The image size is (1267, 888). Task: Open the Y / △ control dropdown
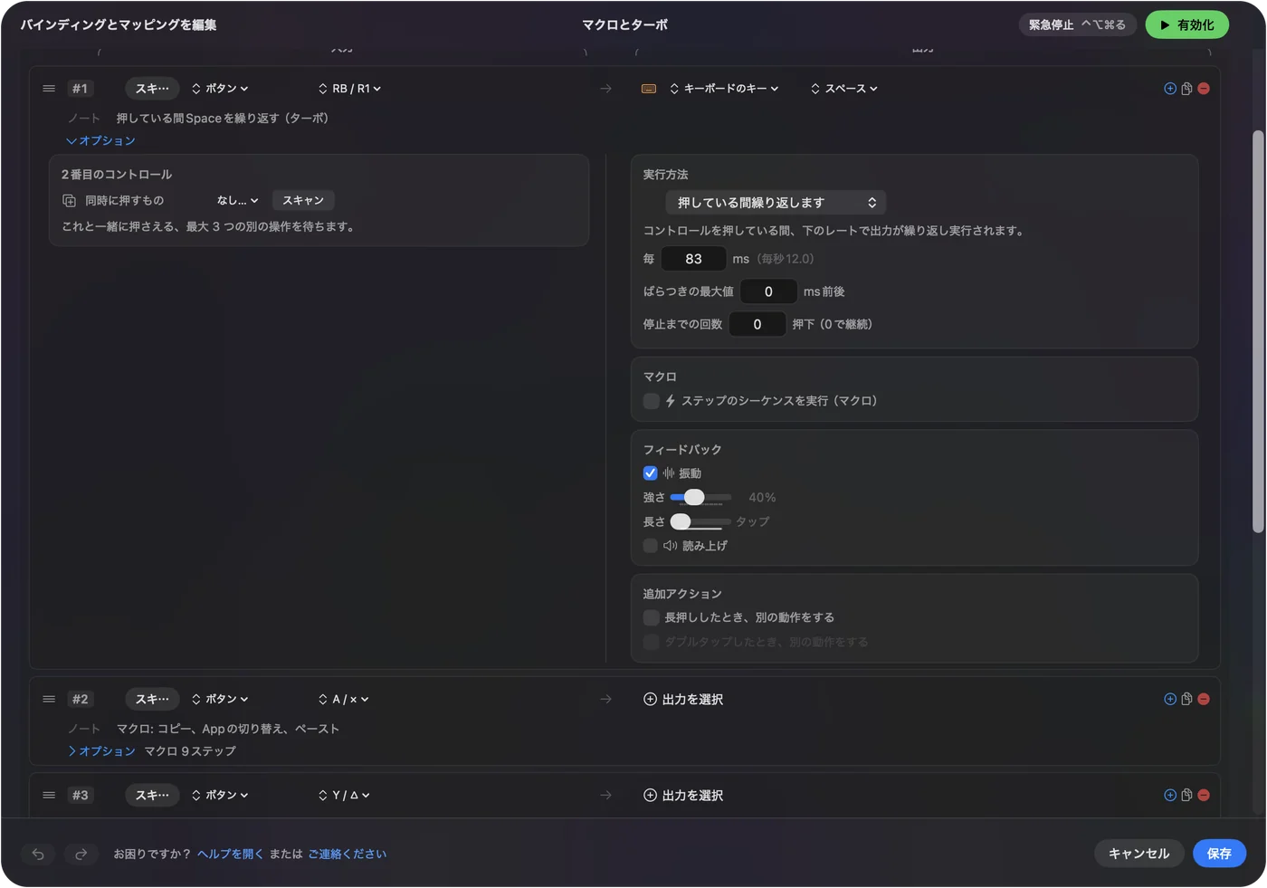[x=344, y=795]
